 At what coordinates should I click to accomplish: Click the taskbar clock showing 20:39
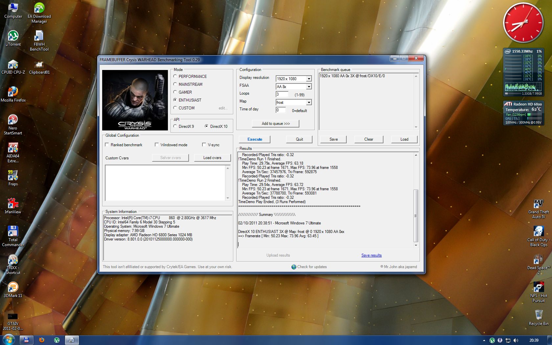pyautogui.click(x=534, y=340)
